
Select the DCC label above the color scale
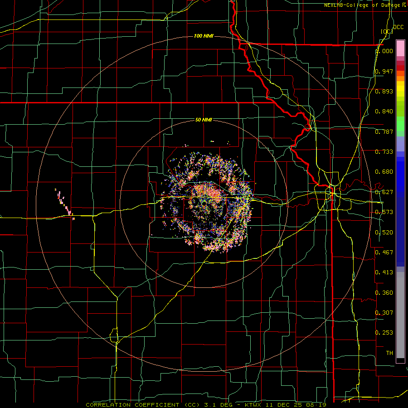point(398,27)
